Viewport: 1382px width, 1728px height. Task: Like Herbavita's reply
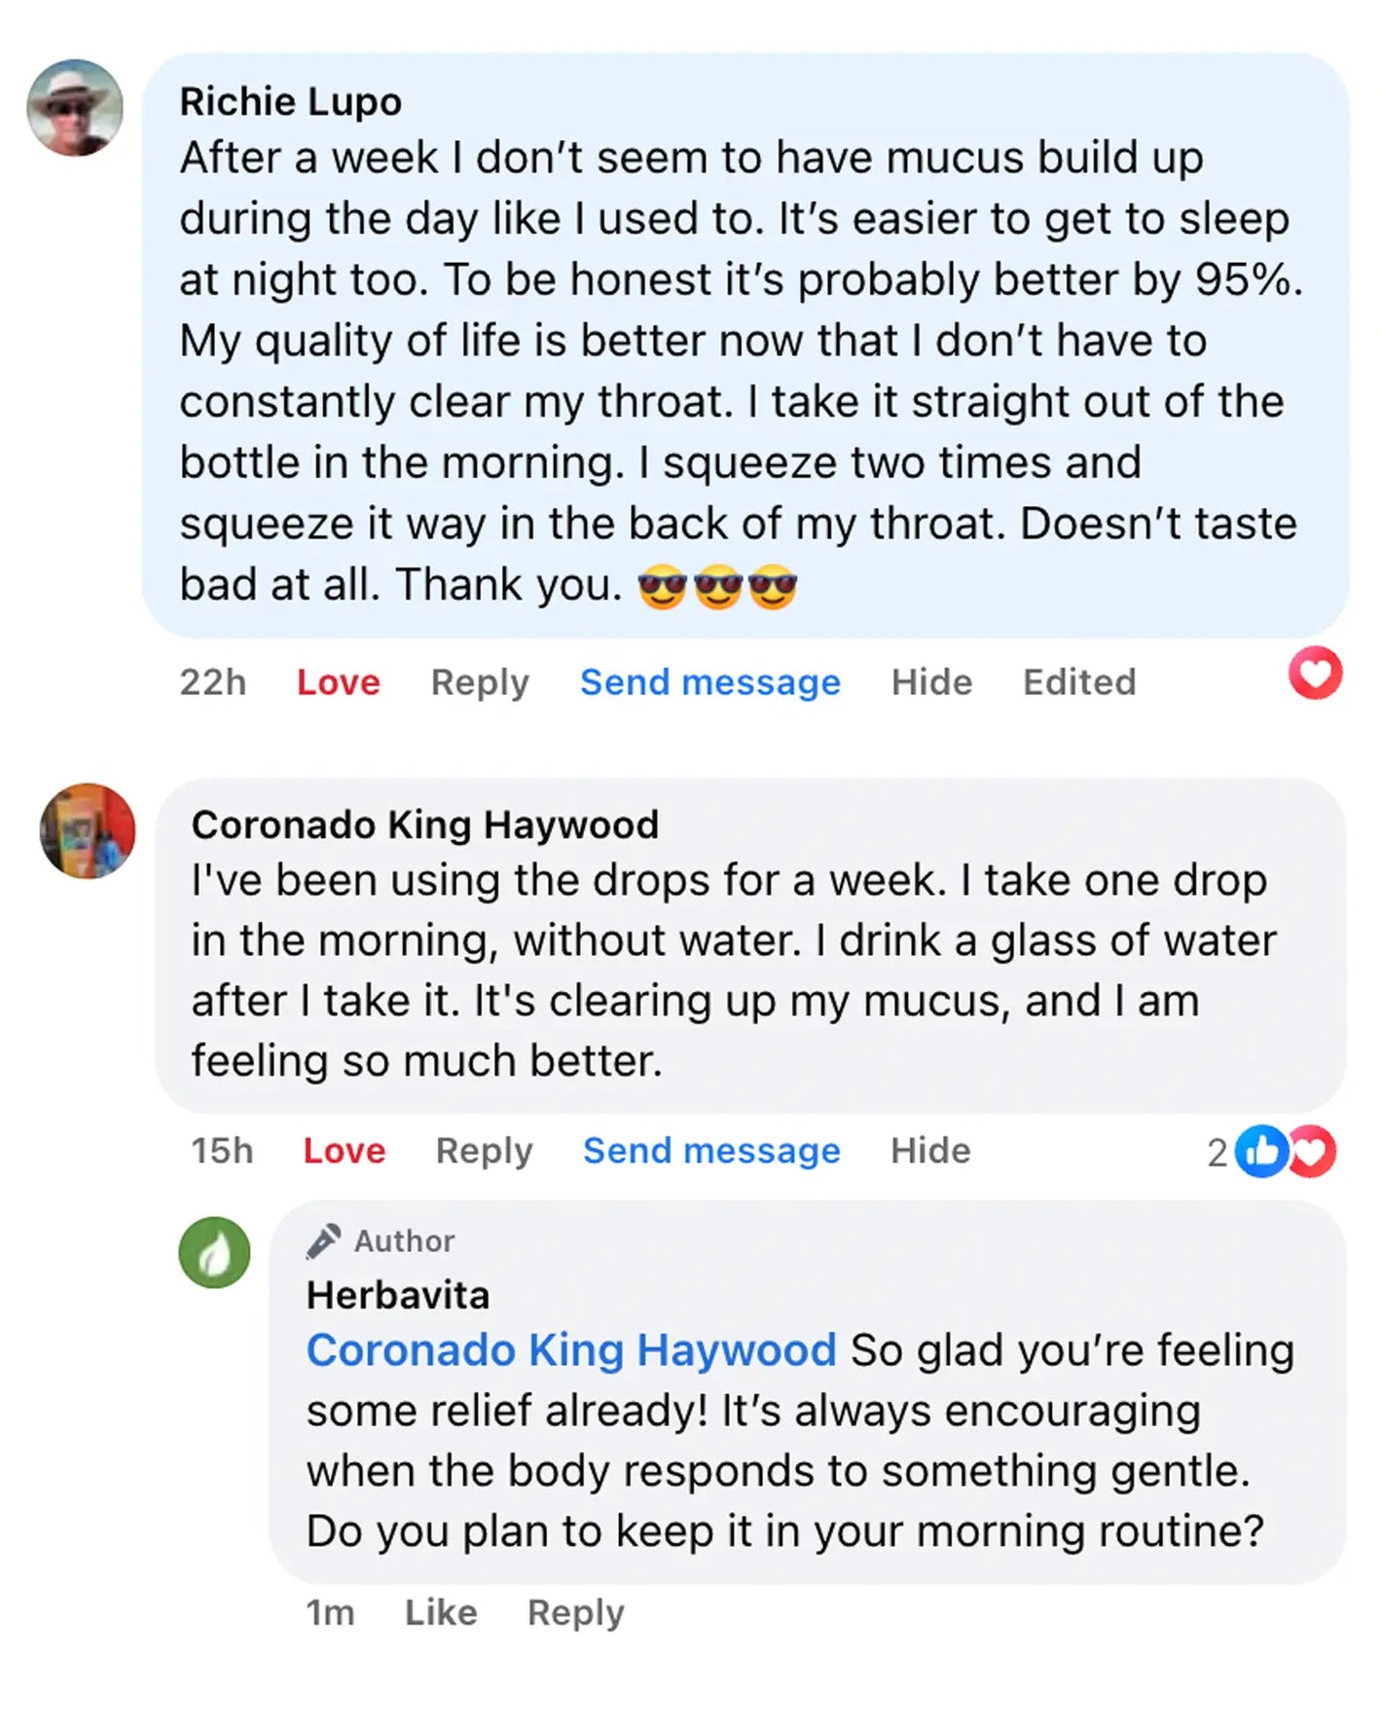441,1613
